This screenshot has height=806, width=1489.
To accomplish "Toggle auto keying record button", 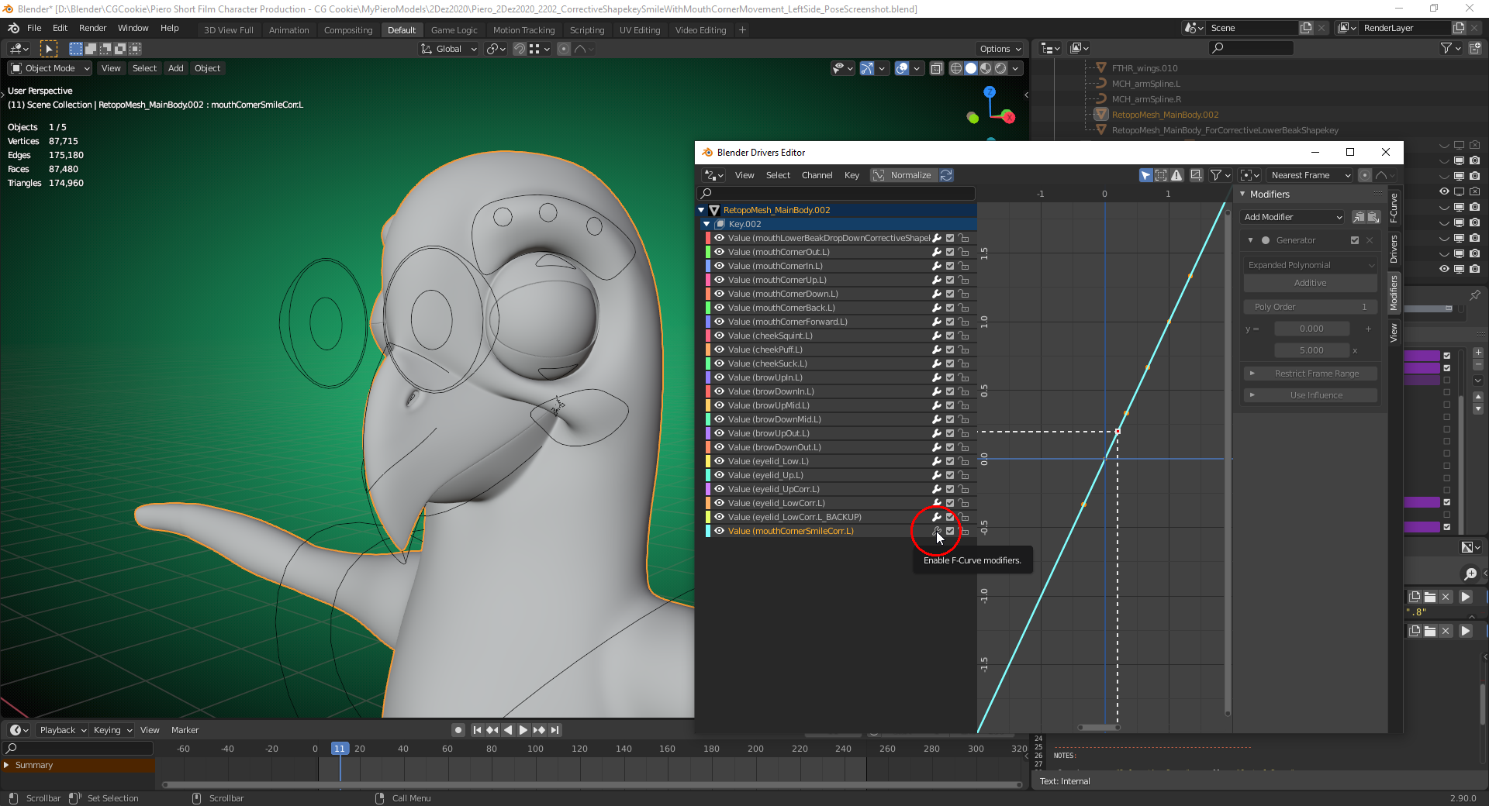I will (x=458, y=730).
